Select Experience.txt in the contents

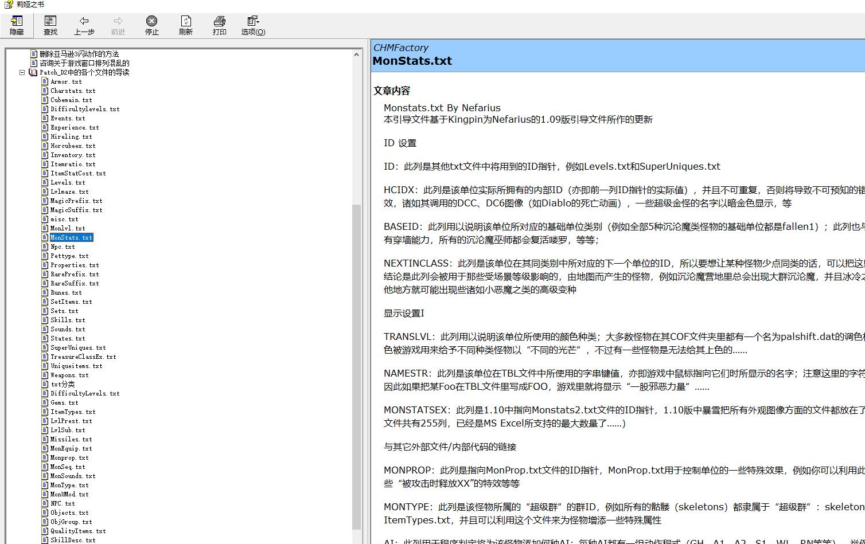click(x=75, y=127)
